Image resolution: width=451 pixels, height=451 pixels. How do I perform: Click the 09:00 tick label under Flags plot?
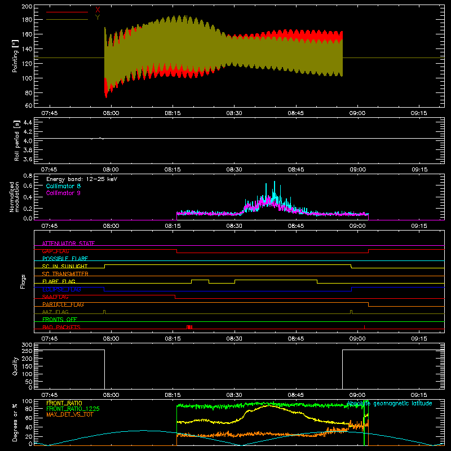[357, 339]
